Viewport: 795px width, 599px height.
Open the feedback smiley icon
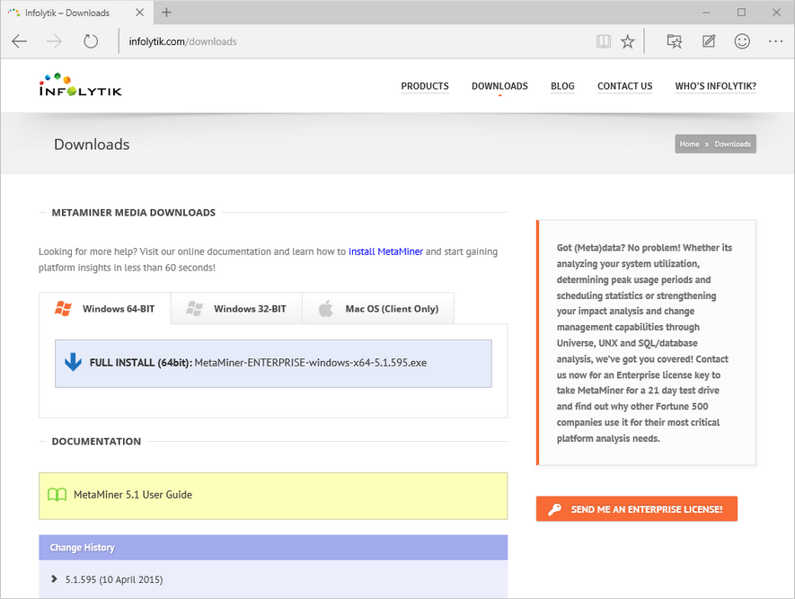pos(742,41)
